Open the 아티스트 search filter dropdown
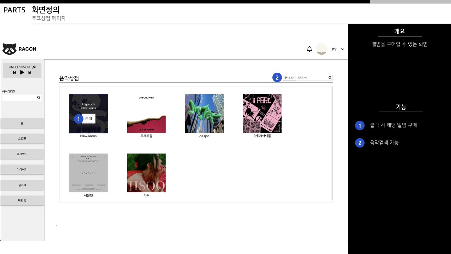This screenshot has height=254, width=451. [289, 78]
